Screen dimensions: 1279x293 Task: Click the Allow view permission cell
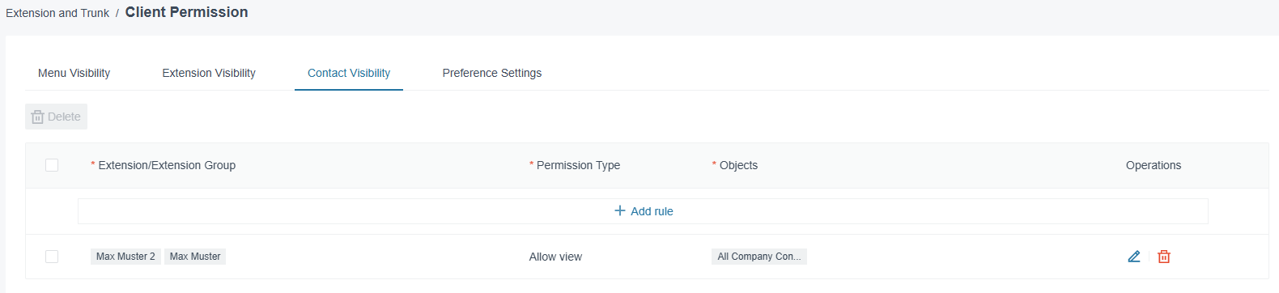tap(555, 257)
